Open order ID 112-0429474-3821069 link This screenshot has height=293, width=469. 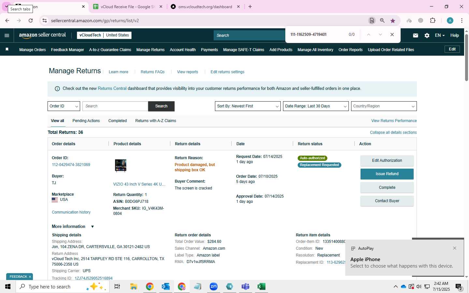[71, 165]
